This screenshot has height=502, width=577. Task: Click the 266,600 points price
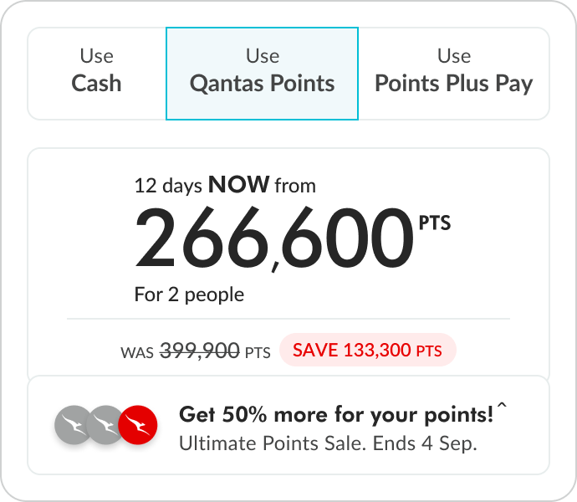pyautogui.click(x=274, y=238)
